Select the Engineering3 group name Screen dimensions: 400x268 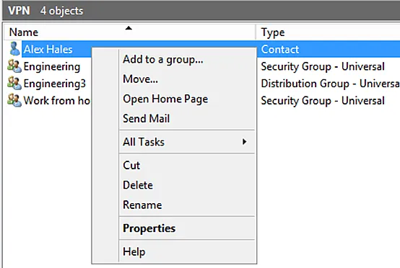point(55,84)
